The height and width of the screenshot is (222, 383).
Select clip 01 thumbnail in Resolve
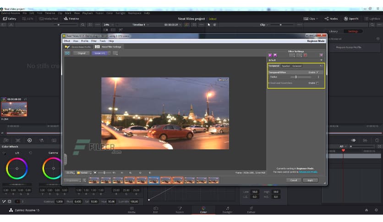14,109
